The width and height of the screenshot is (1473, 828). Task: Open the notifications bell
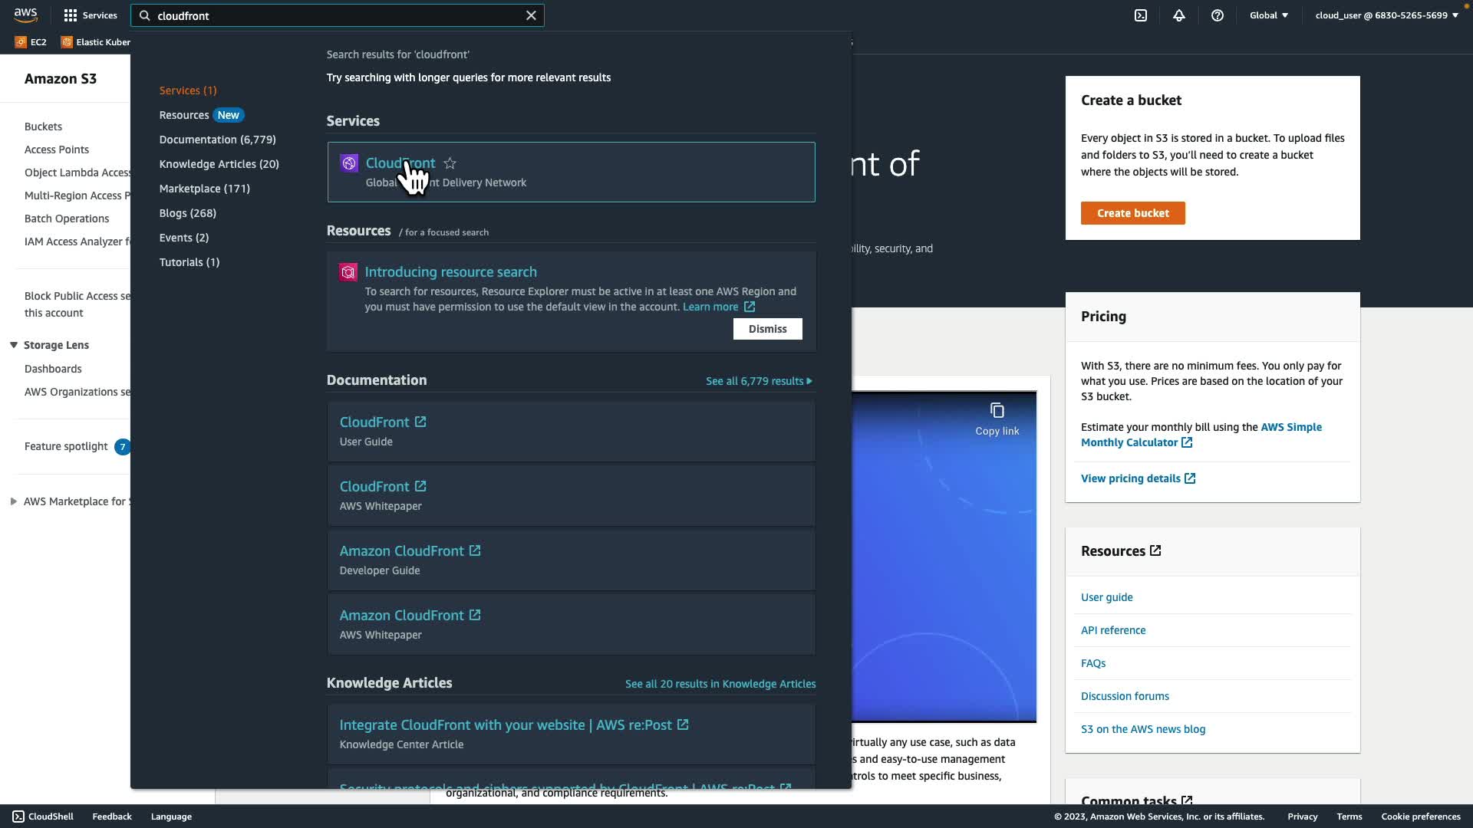click(x=1179, y=15)
